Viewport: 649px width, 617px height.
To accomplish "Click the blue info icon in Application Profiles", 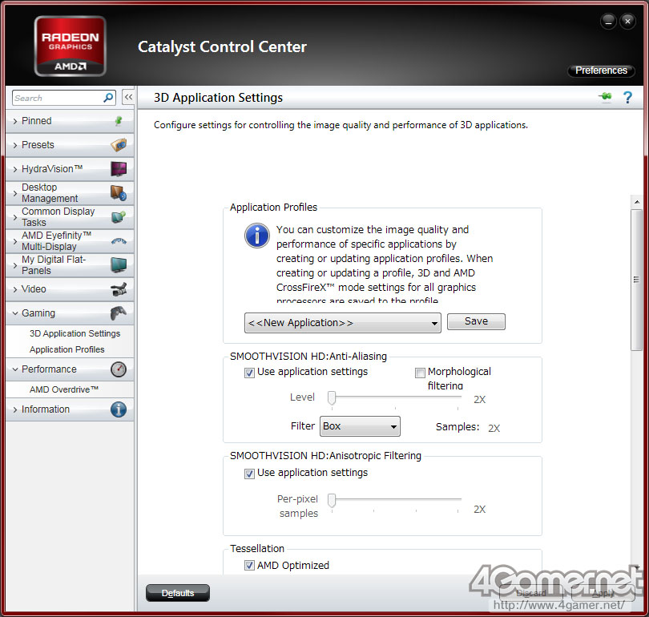I will coord(257,236).
